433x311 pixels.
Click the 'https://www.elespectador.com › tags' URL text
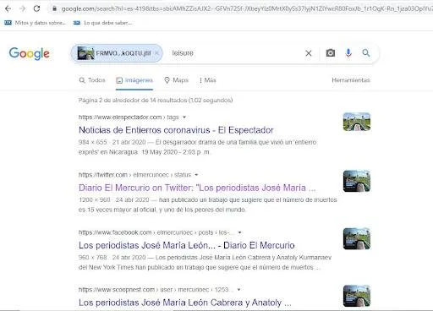coord(129,117)
